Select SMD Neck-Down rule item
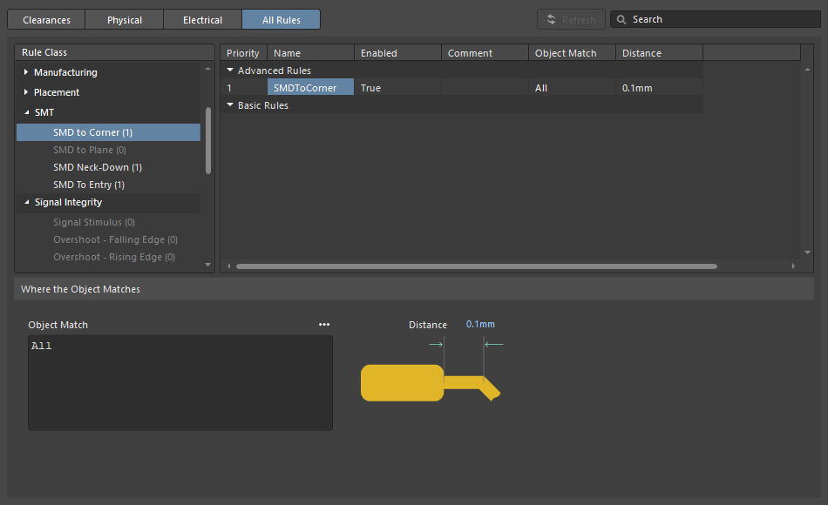The width and height of the screenshot is (828, 505). point(97,167)
